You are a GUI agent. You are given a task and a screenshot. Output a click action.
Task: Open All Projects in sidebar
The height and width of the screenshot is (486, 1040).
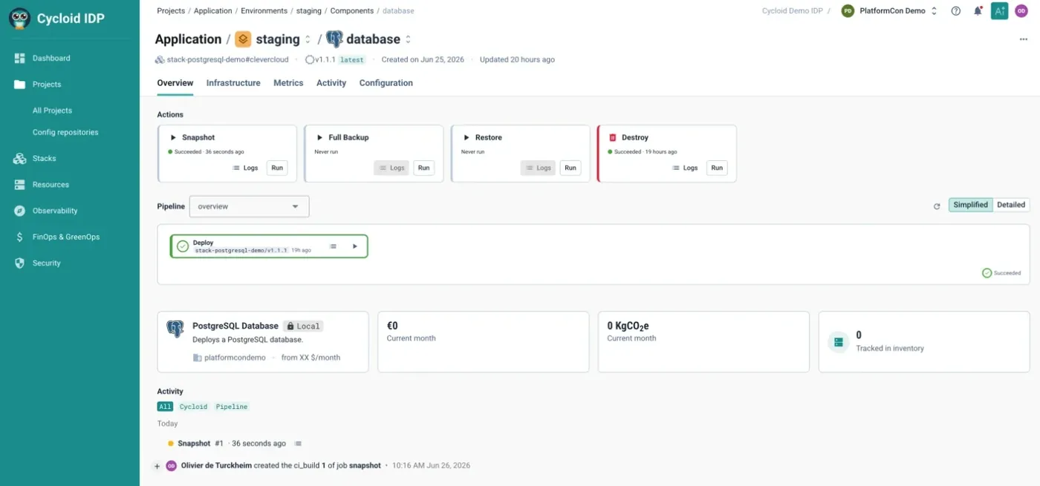click(52, 111)
